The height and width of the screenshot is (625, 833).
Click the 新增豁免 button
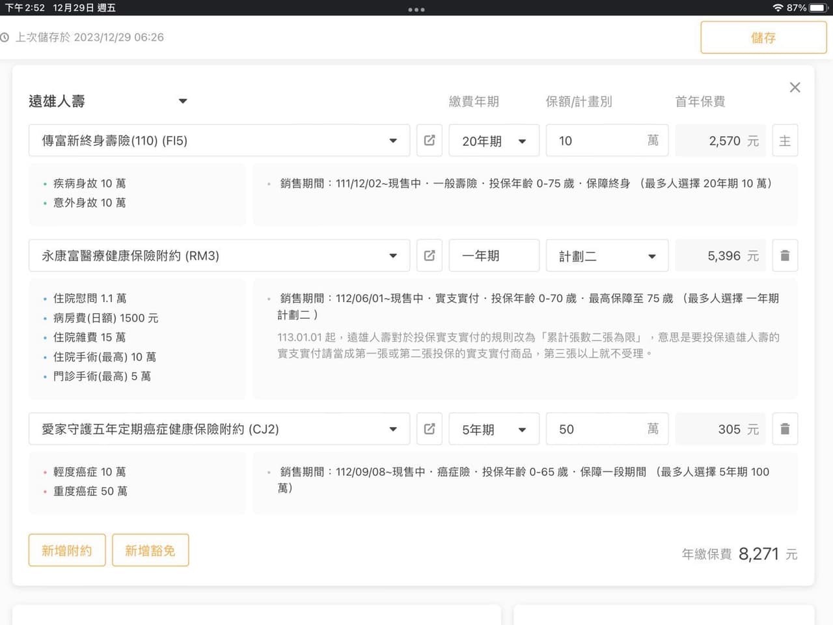150,551
